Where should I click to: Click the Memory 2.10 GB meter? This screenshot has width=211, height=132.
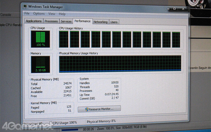click(x=40, y=64)
